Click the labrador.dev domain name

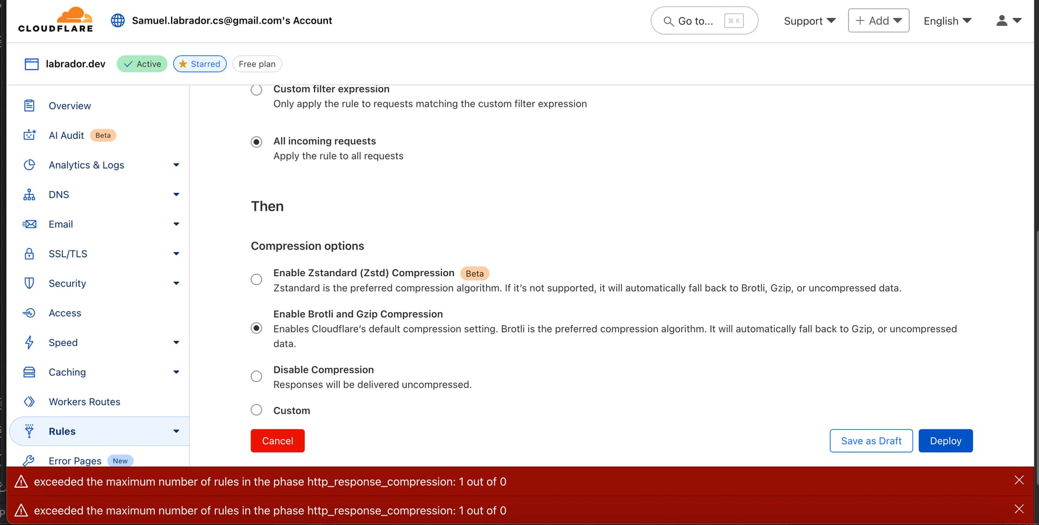point(75,64)
